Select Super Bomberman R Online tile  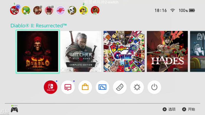coord(124,51)
